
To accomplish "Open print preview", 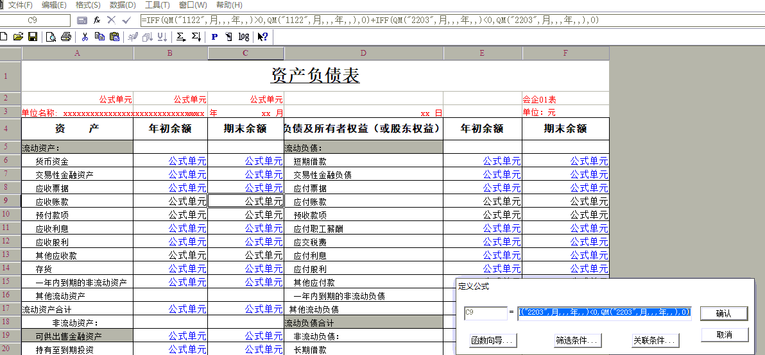I will point(51,37).
